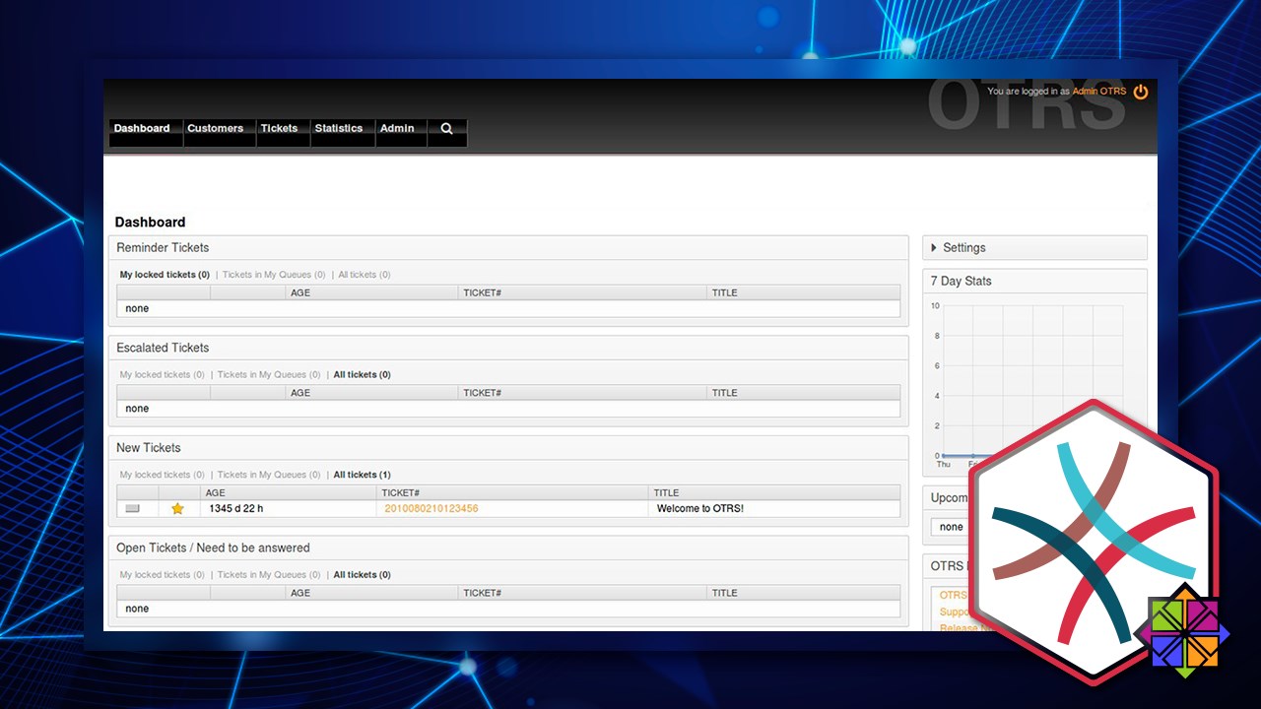Select Tickets in My Queues in Reminder Tickets
The image size is (1261, 709).
coord(274,275)
